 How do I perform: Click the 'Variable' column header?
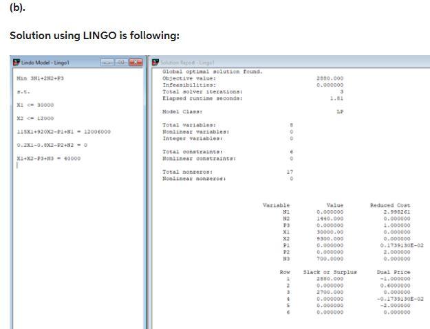coord(276,205)
